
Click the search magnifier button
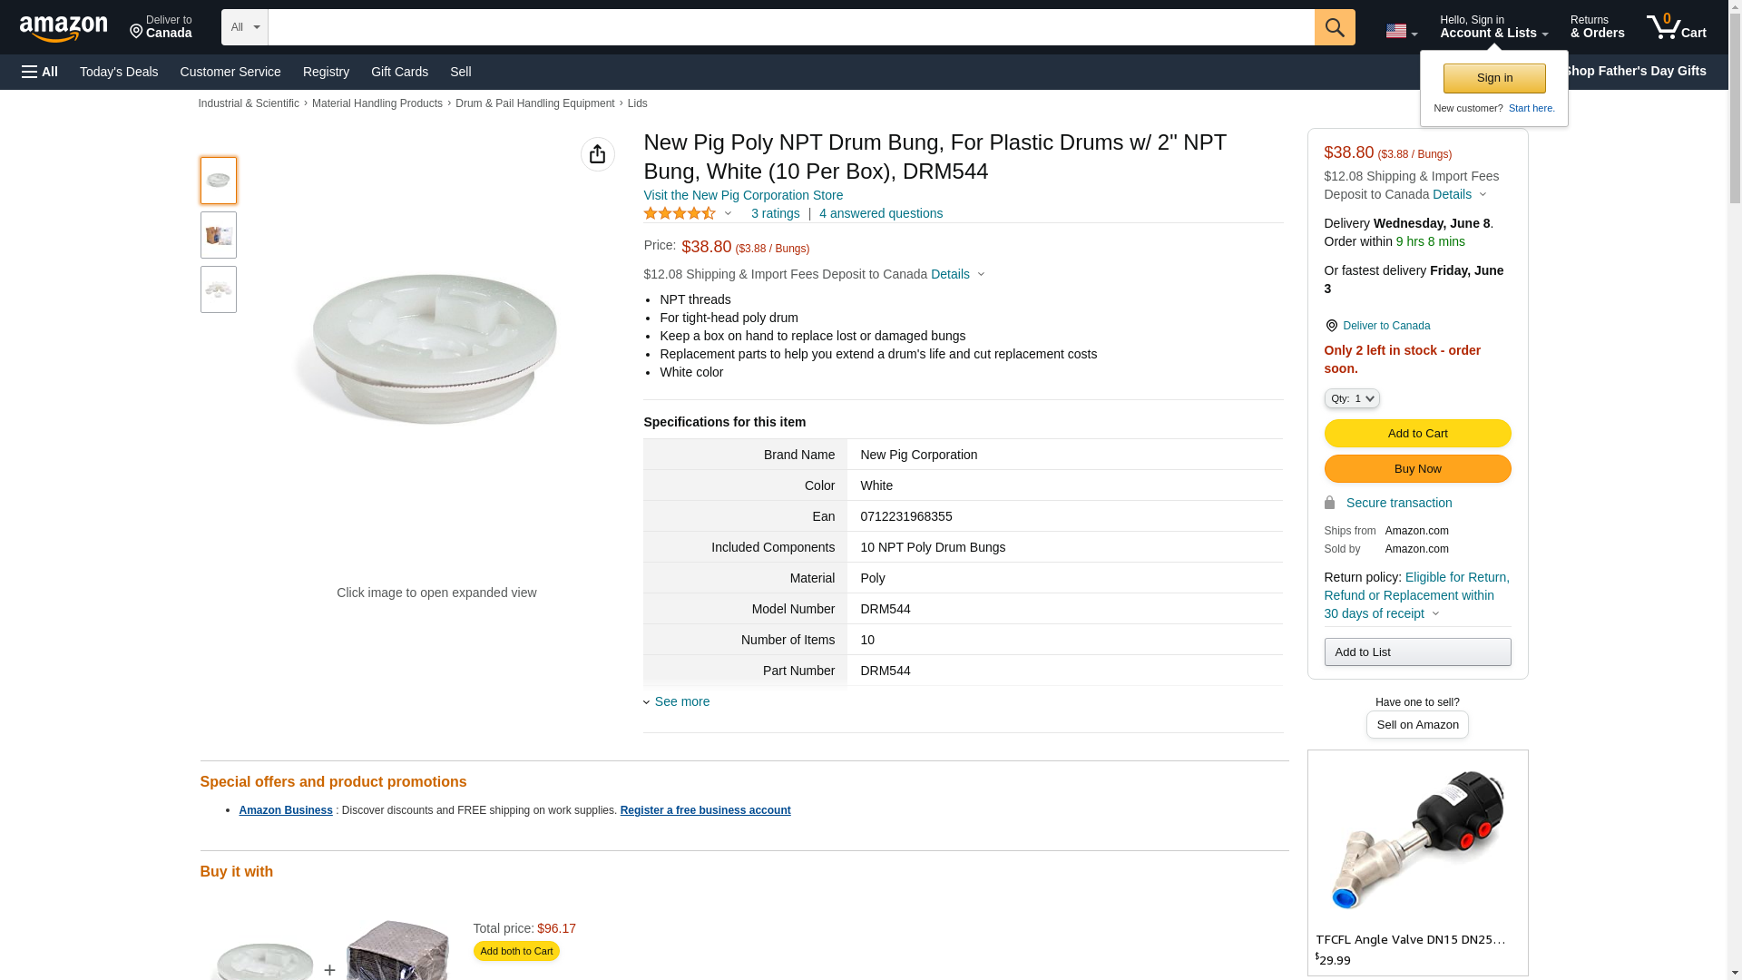1334,27
